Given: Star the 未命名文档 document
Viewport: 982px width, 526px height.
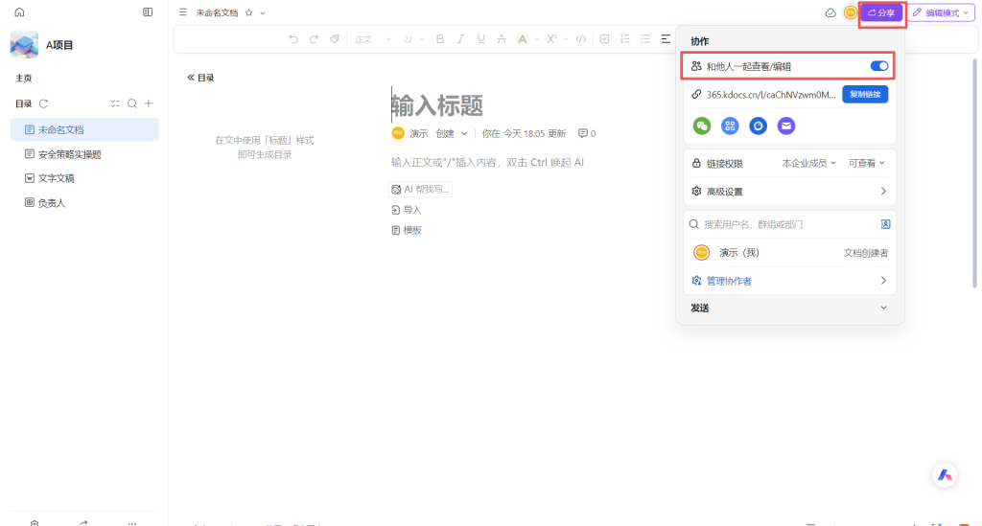Looking at the screenshot, I should pyautogui.click(x=248, y=12).
